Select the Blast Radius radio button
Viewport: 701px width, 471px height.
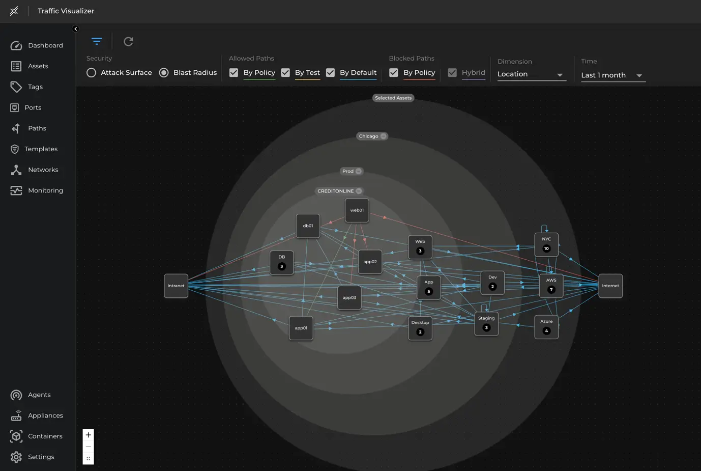(164, 73)
